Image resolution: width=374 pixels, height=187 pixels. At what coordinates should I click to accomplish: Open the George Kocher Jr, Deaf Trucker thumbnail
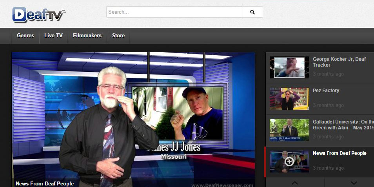(x=289, y=67)
